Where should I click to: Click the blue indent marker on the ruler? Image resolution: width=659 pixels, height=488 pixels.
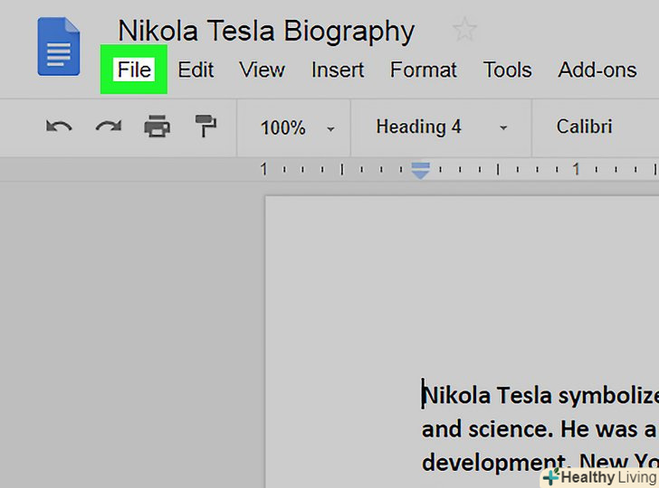(419, 170)
